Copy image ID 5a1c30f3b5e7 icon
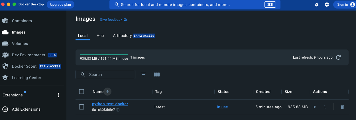The image size is (356, 120). [x=118, y=110]
